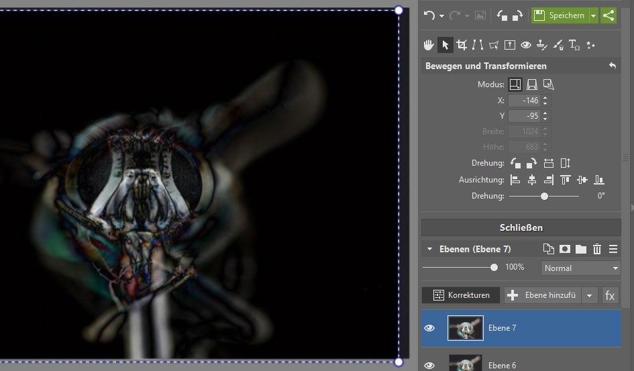
Task: Select the text insertion tool
Action: tap(574, 45)
